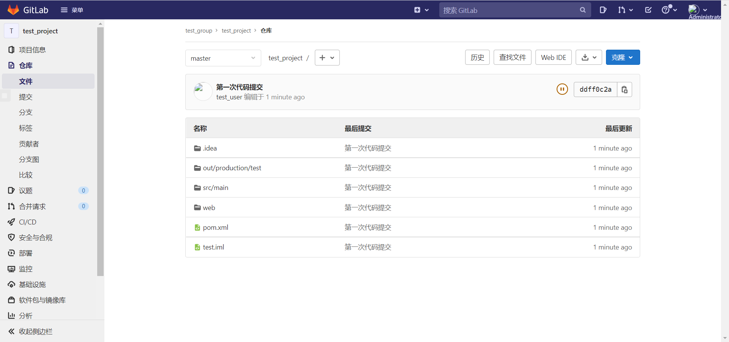729x342 pixels.
Task: Select 文件 in the repository submenu
Action: pyautogui.click(x=48, y=81)
